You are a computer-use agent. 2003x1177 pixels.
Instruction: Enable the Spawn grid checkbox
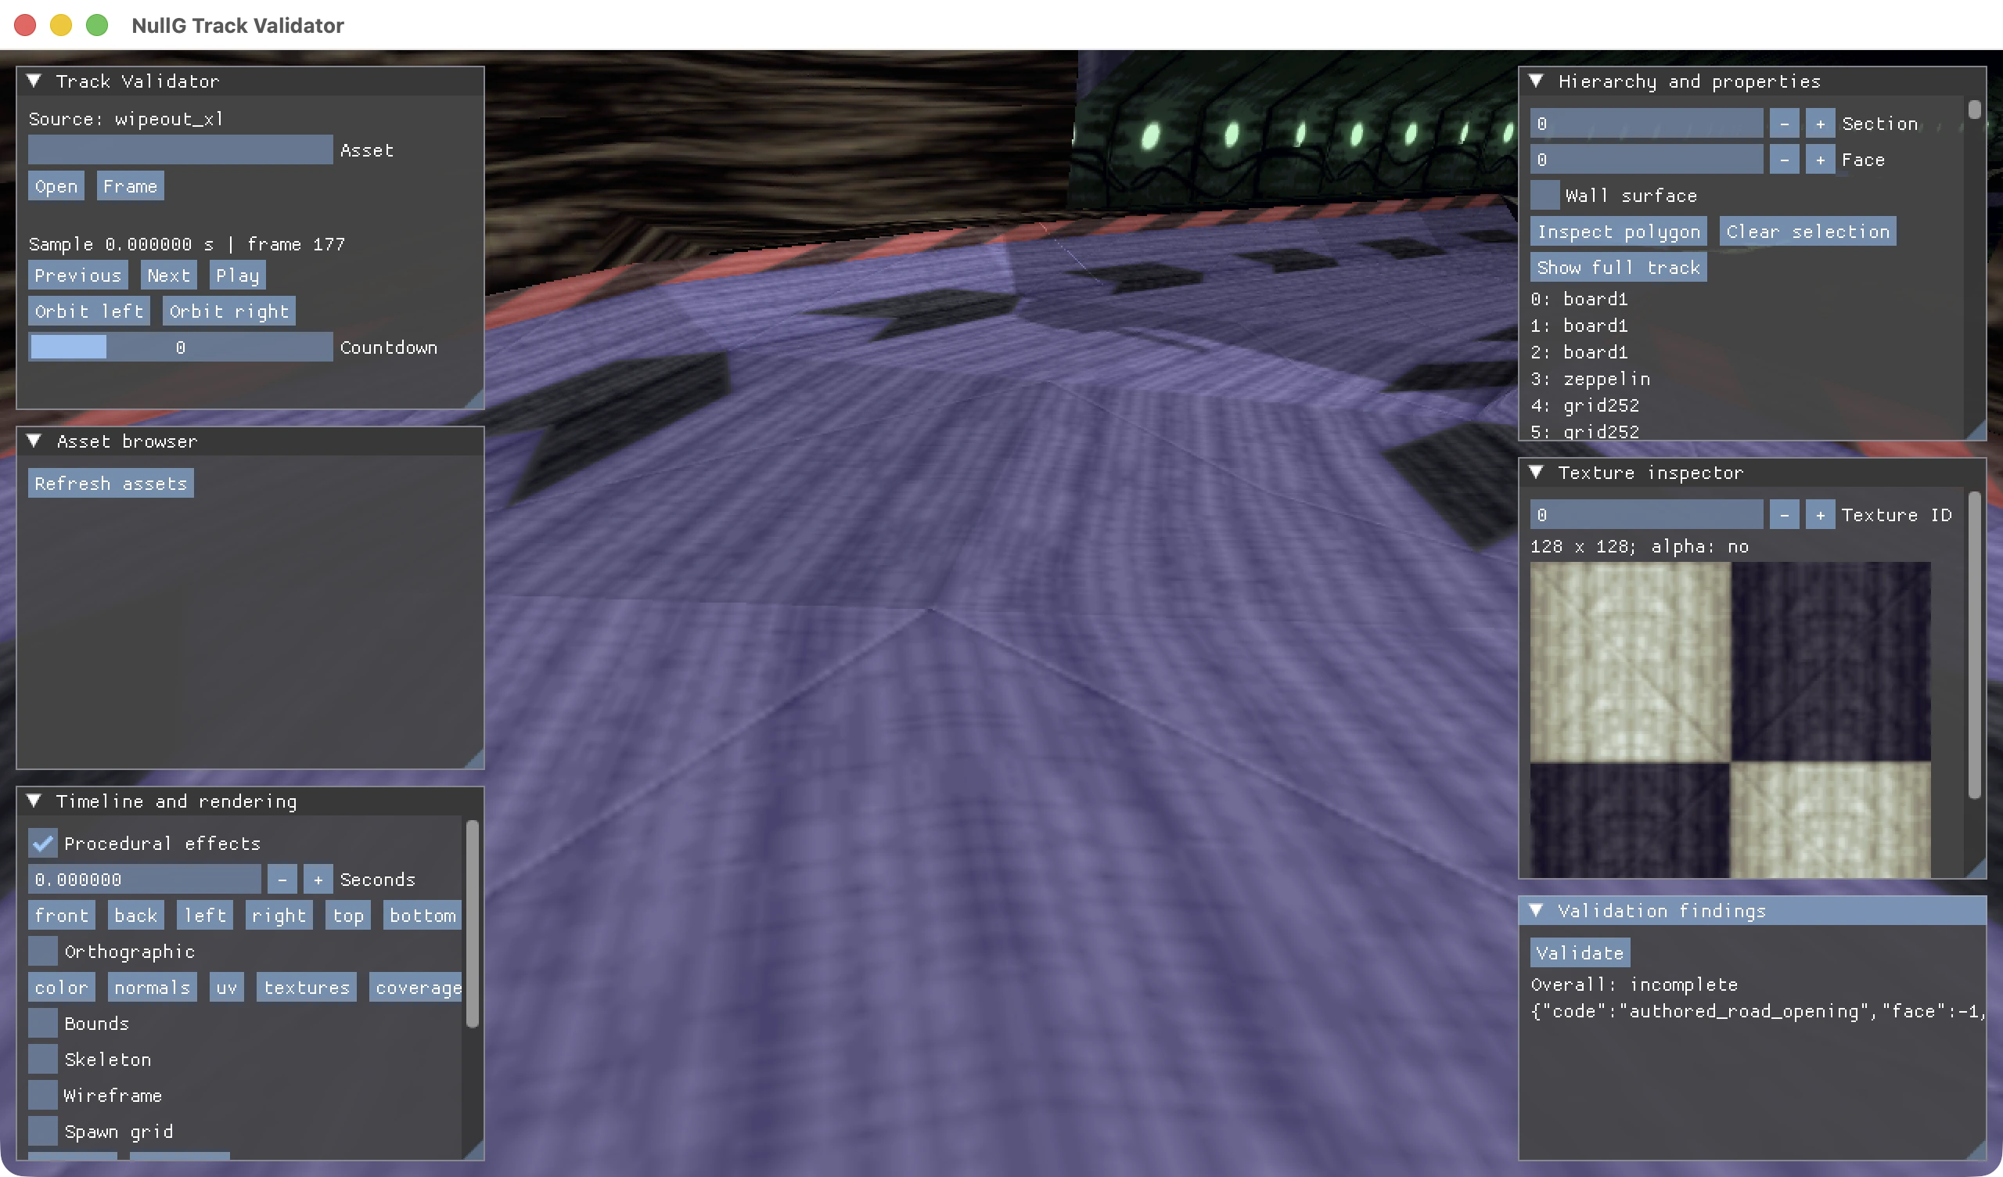(x=43, y=1131)
